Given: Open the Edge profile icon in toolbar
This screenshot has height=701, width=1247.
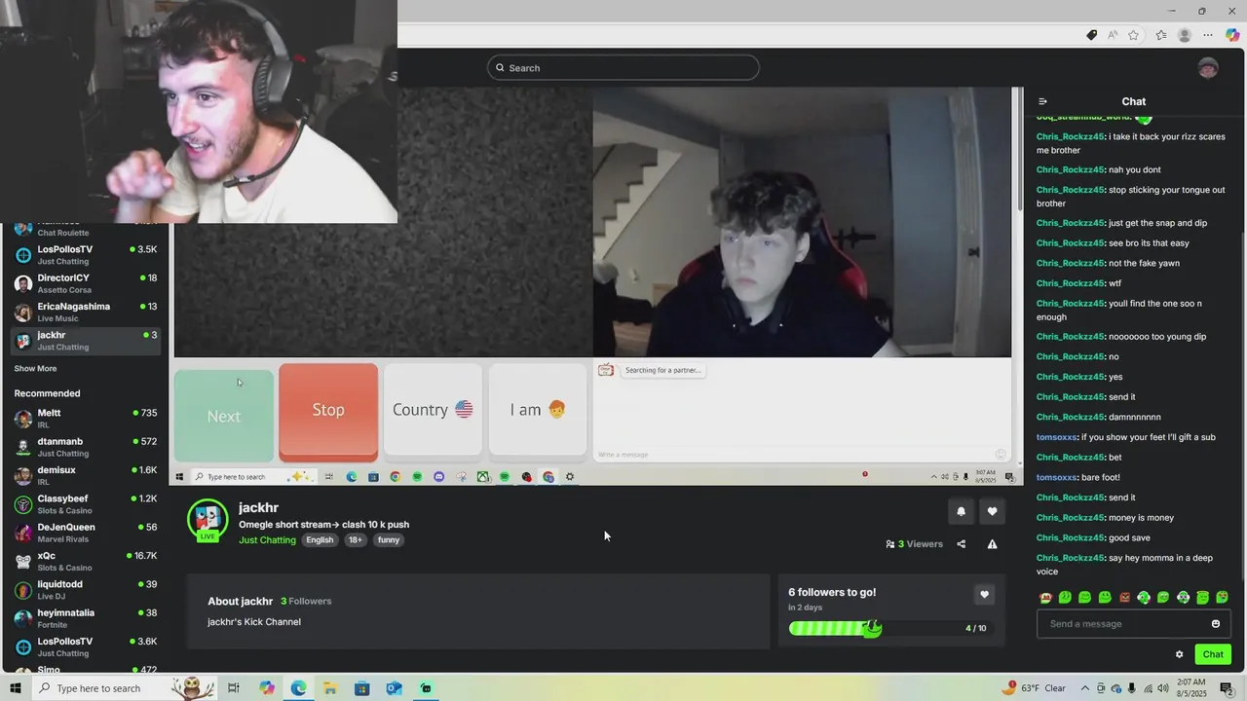Looking at the screenshot, I should [x=1185, y=35].
